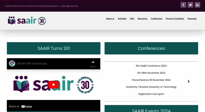Click the Conferences teal heading banner
205x112 pixels.
point(151,48)
